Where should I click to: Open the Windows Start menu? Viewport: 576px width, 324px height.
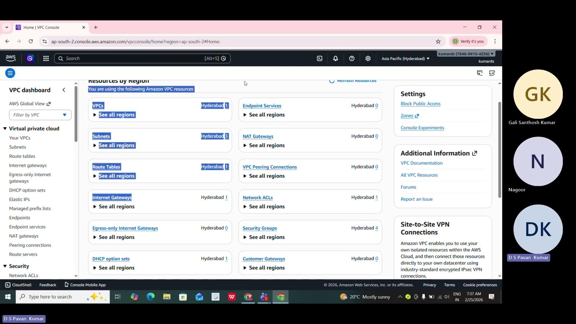8,297
